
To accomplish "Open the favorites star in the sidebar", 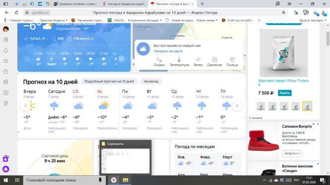I will (6, 61).
